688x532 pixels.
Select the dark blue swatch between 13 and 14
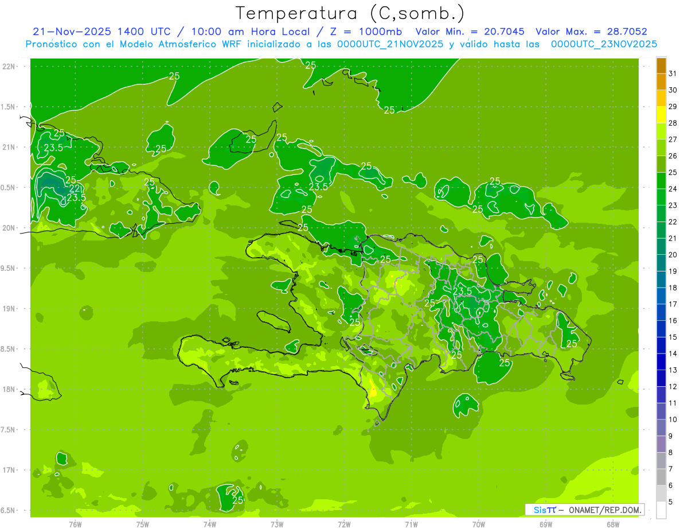(x=661, y=362)
